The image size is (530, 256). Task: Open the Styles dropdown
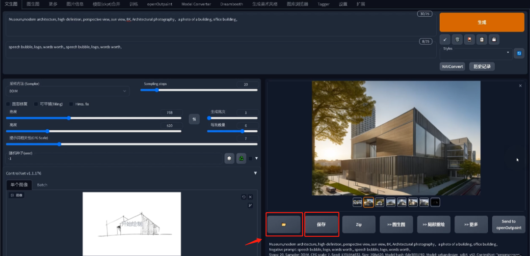pyautogui.click(x=476, y=53)
